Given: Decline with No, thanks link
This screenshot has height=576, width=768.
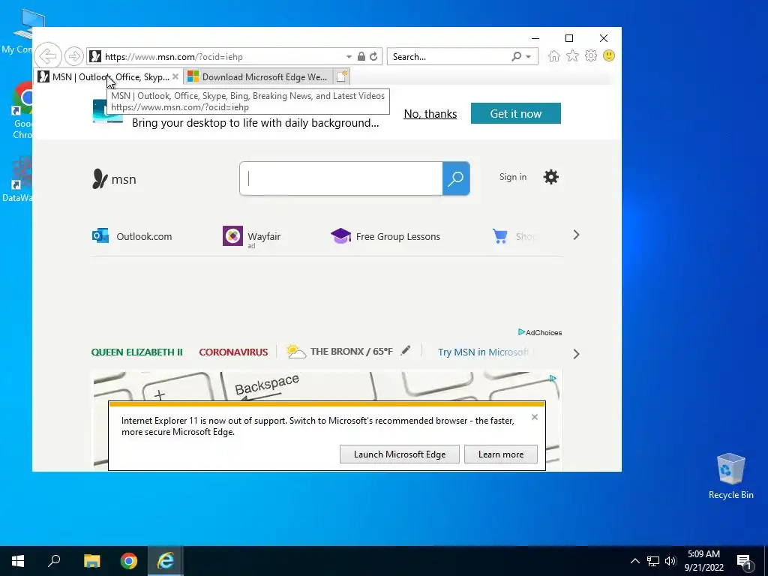Looking at the screenshot, I should coord(430,114).
